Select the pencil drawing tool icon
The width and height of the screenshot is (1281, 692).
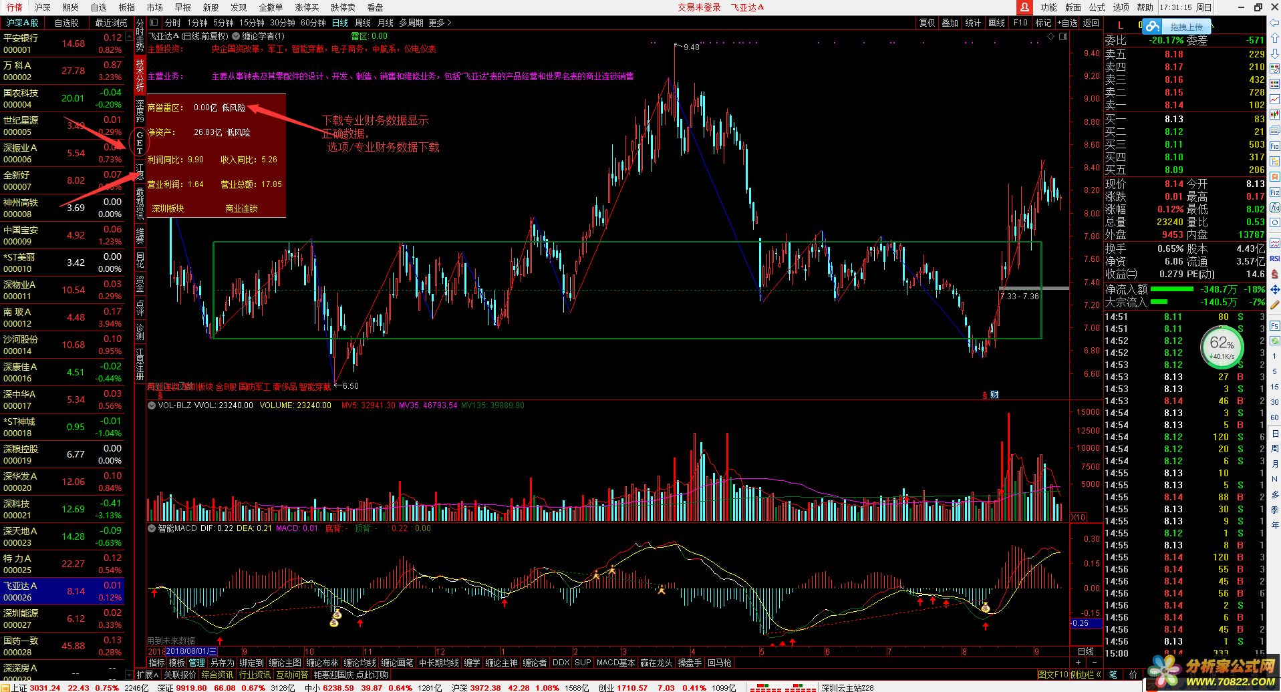[1274, 305]
